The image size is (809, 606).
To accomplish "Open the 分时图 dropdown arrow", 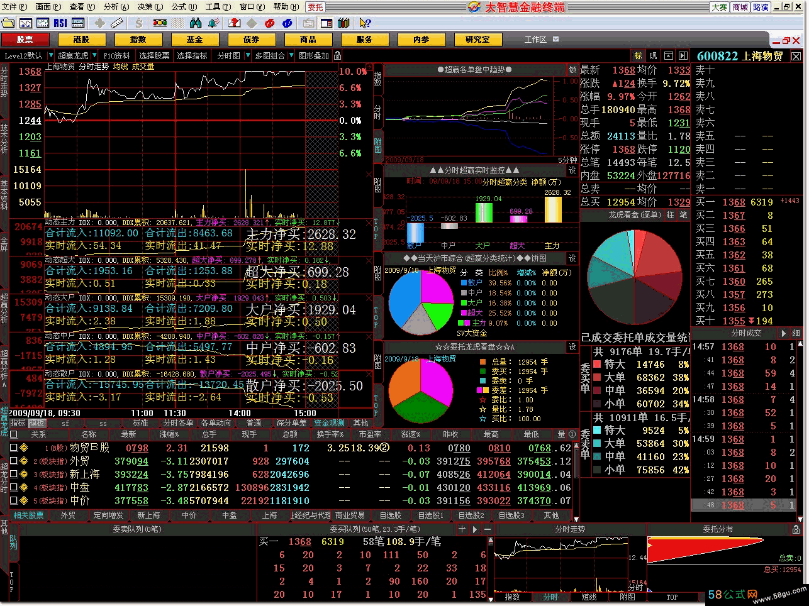I will (x=247, y=56).
